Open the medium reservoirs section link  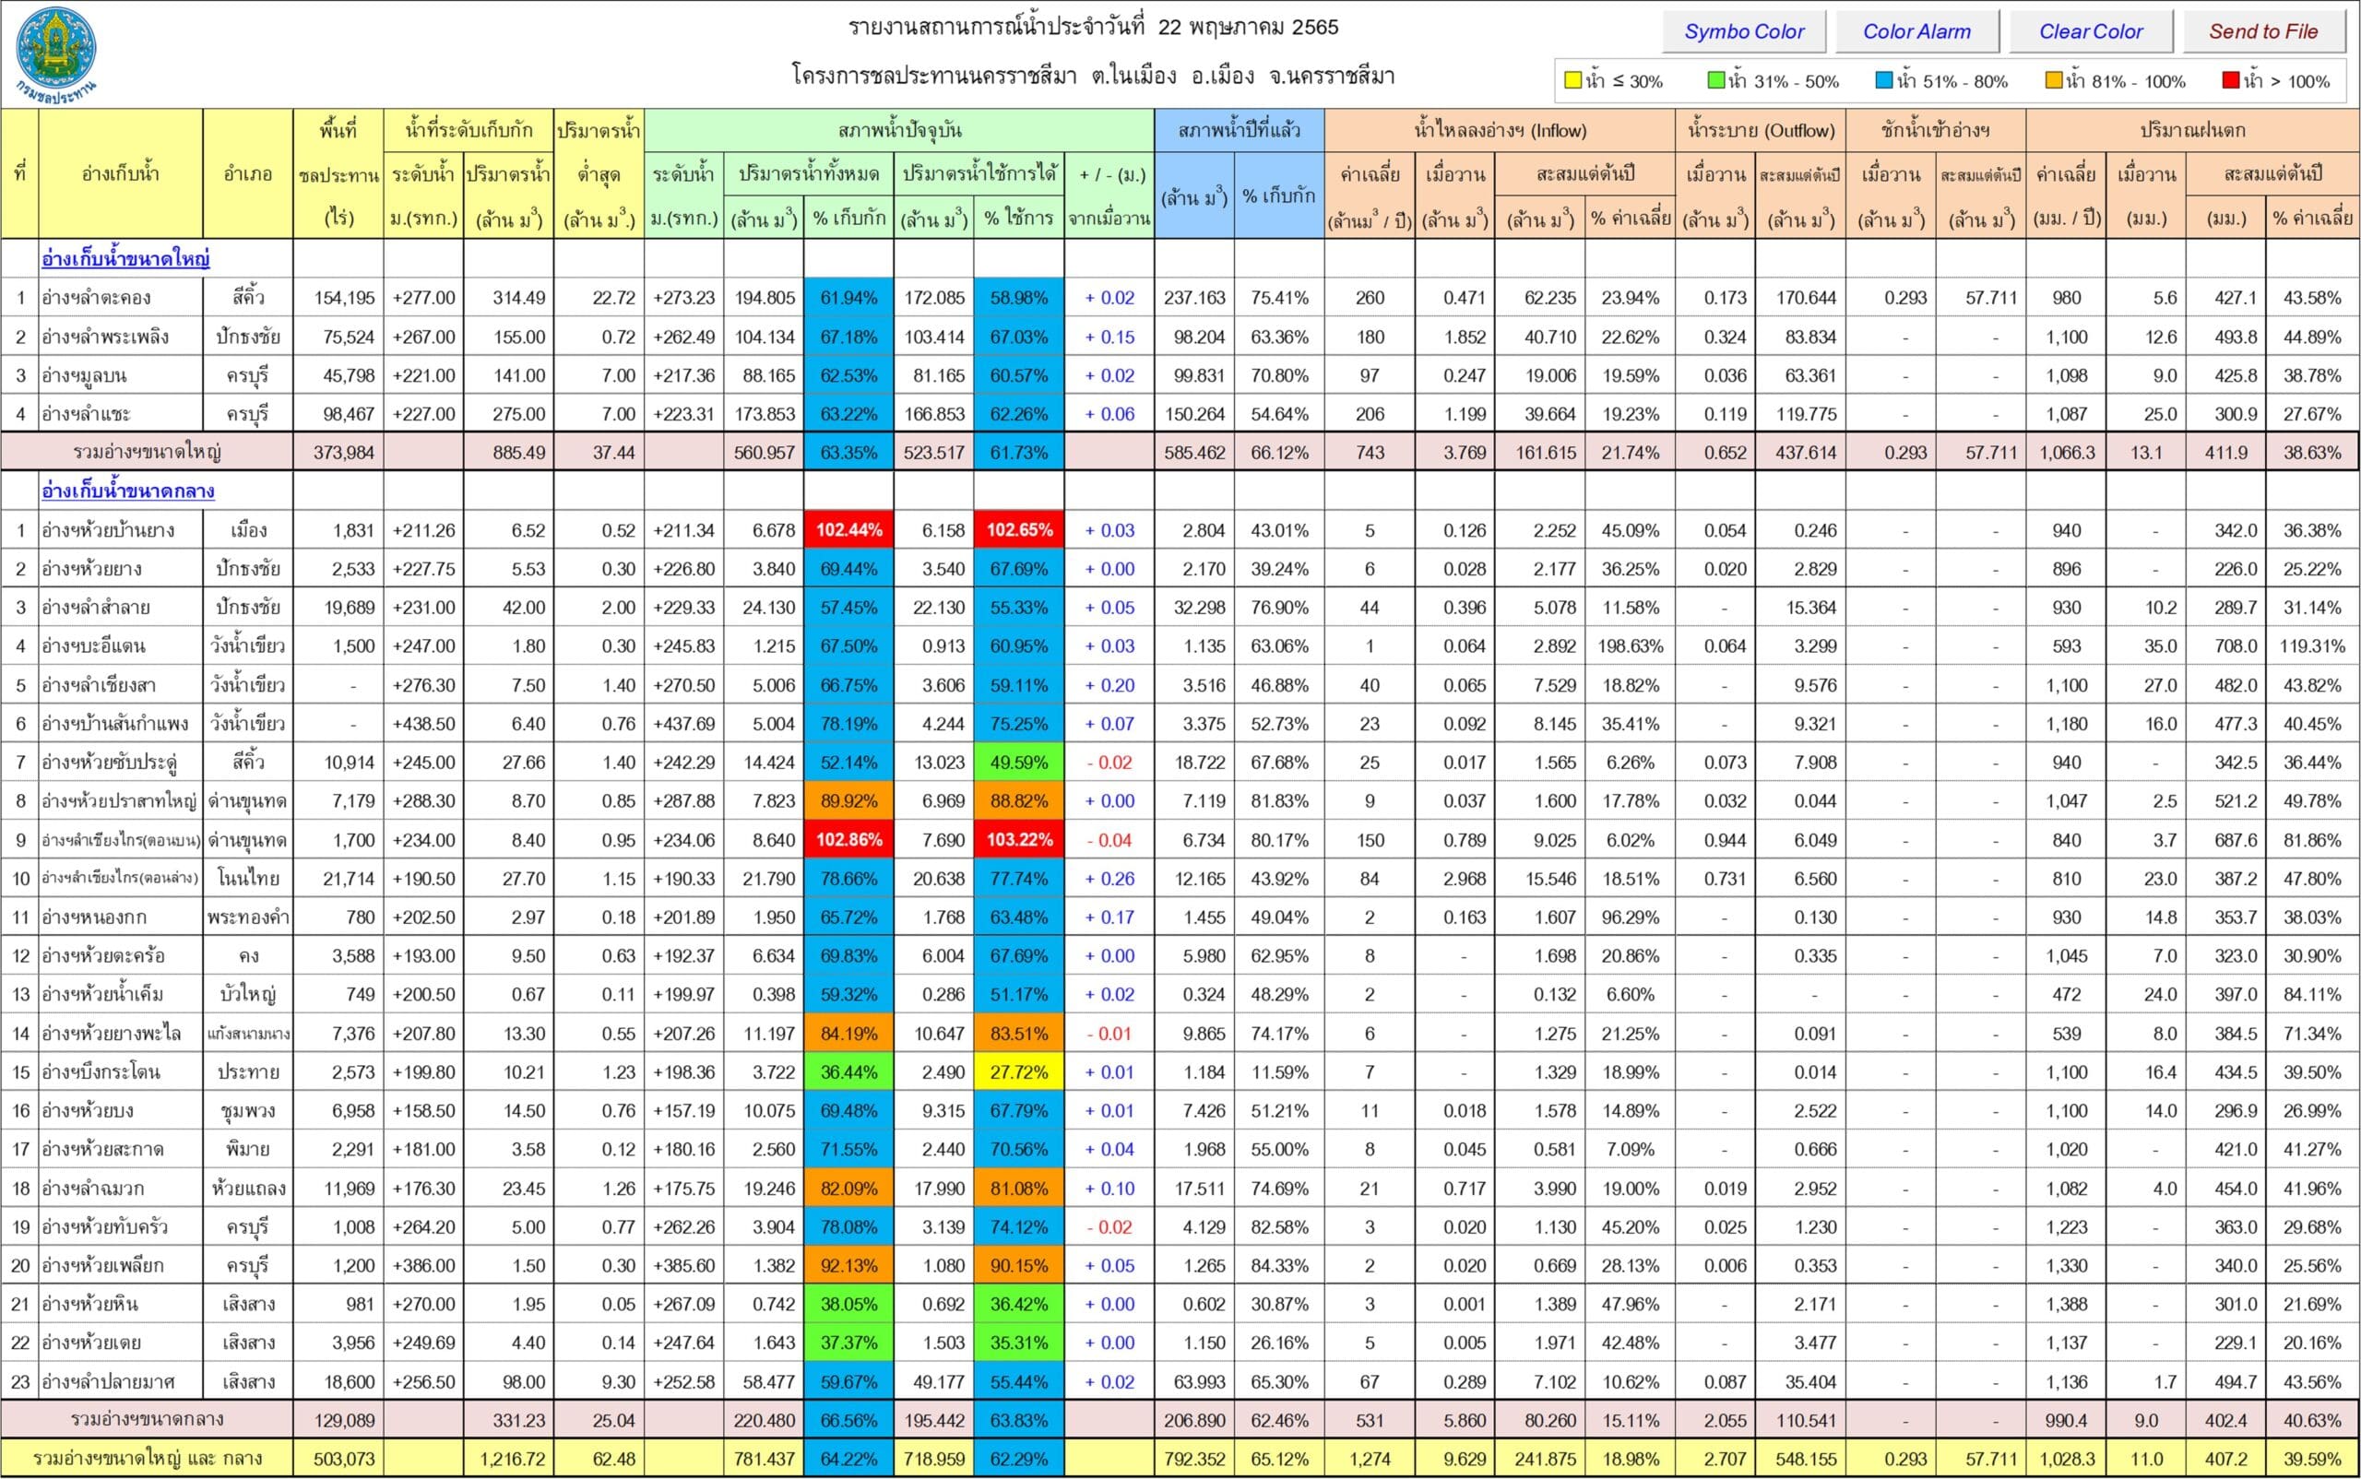point(127,491)
